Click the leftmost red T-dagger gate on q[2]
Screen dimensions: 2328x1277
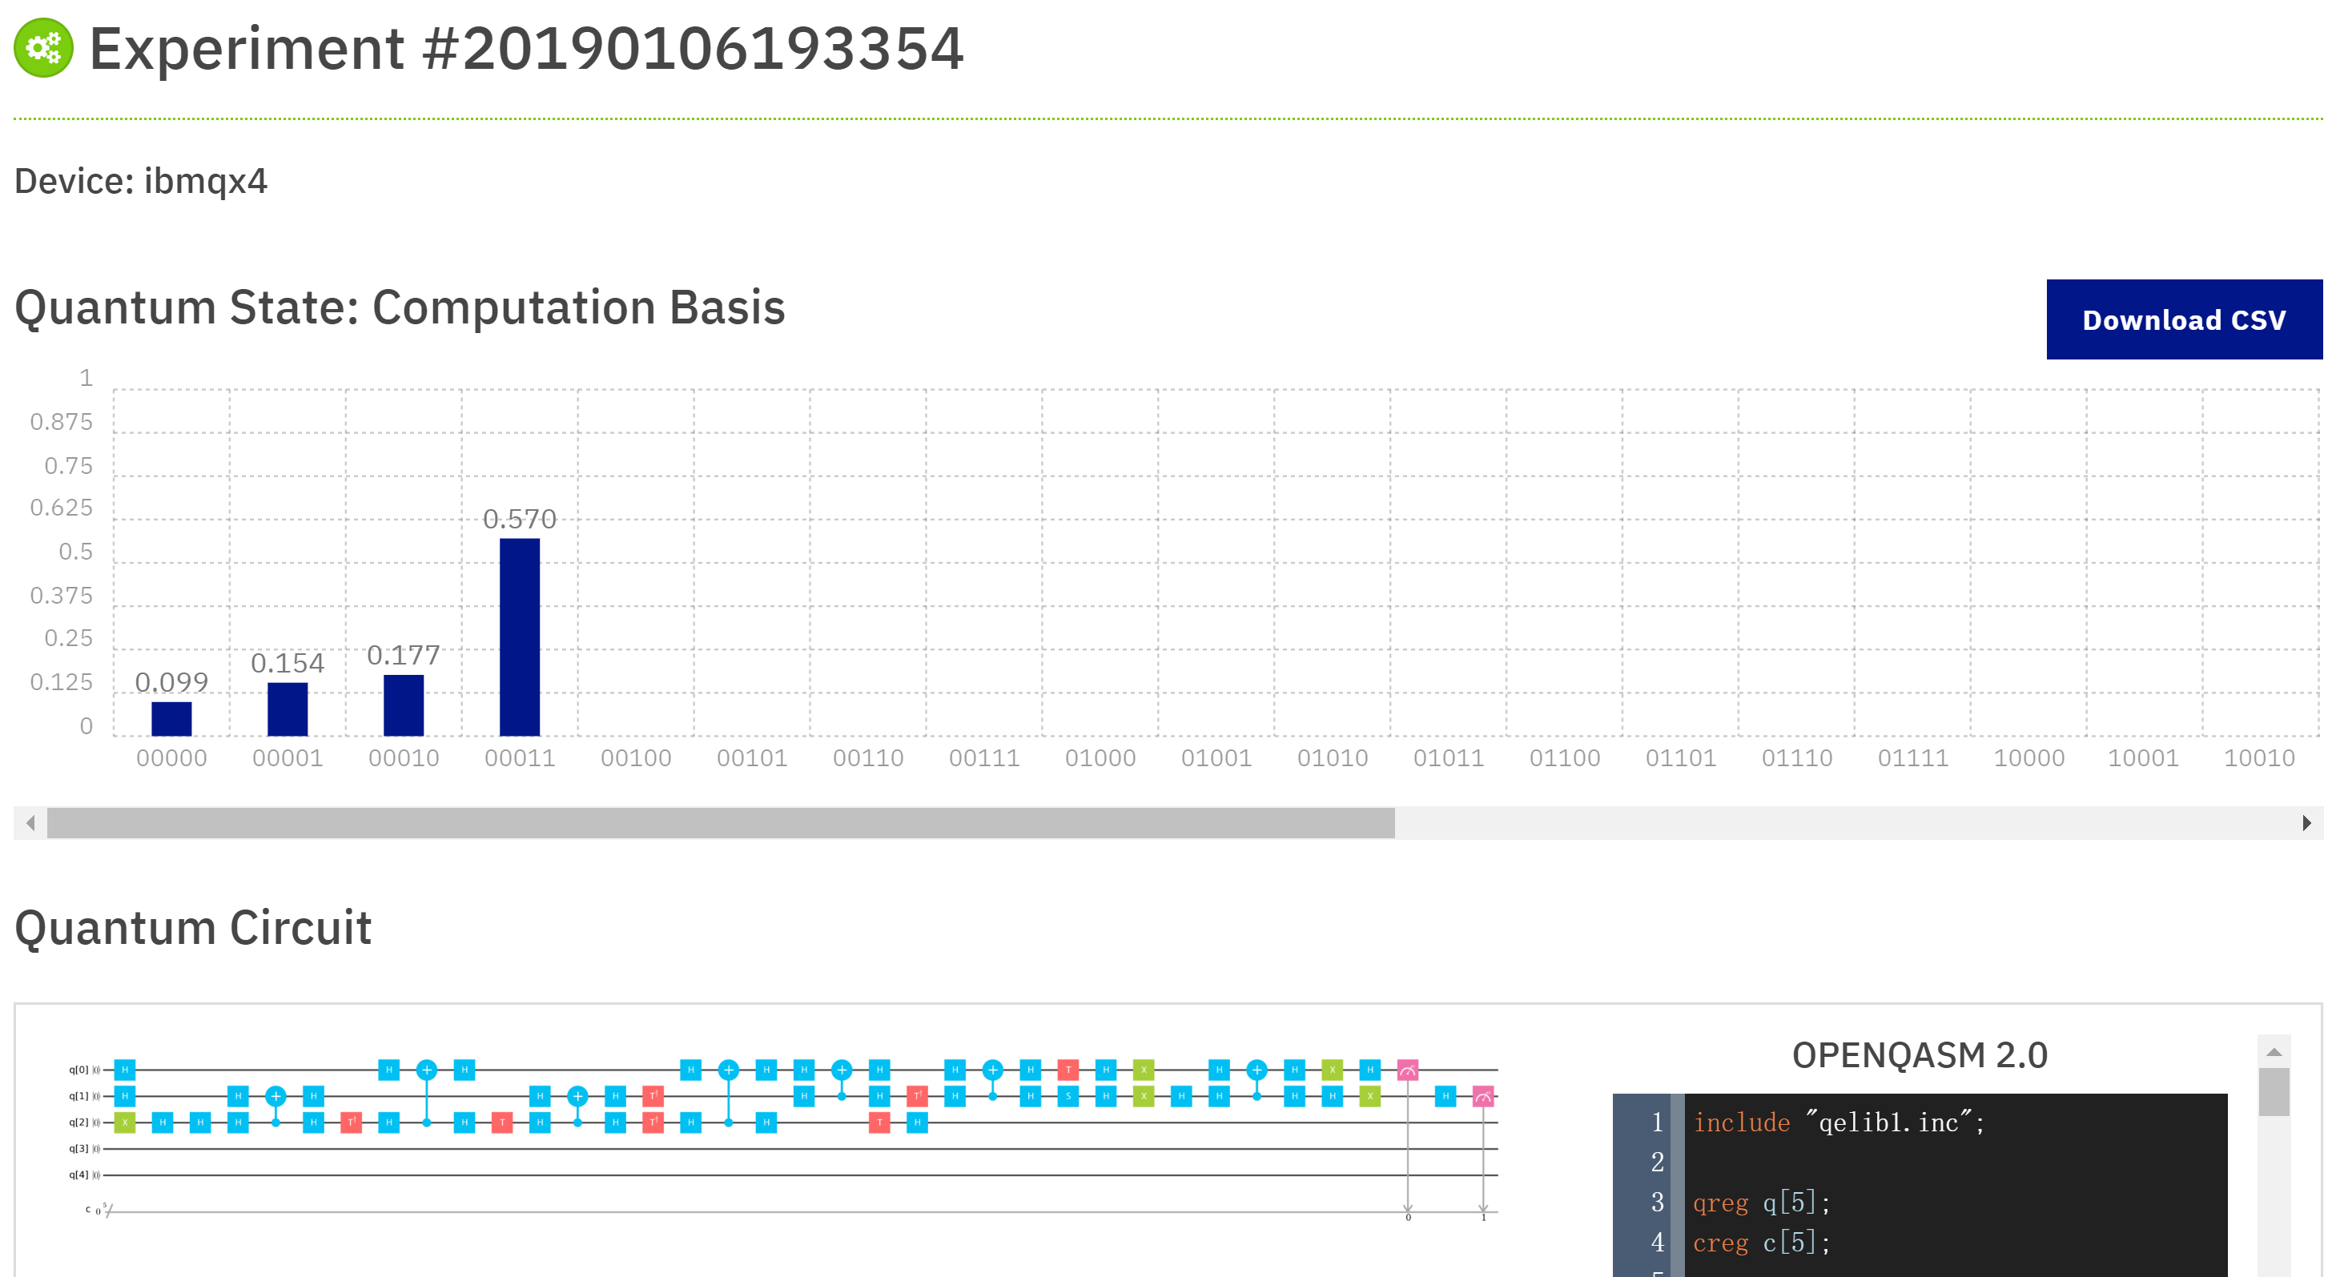pyautogui.click(x=352, y=1122)
